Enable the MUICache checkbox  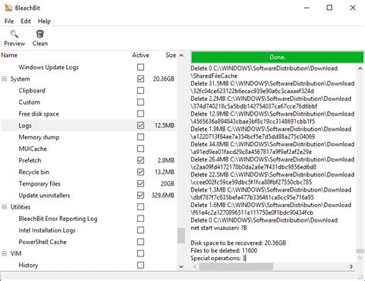[140, 149]
